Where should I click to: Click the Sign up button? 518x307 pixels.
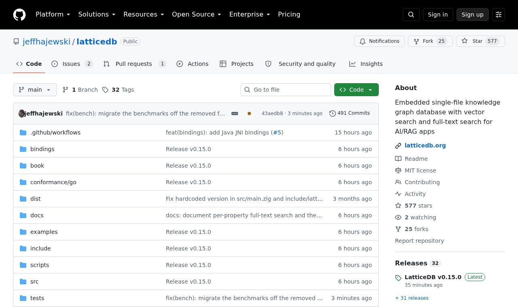[473, 15]
